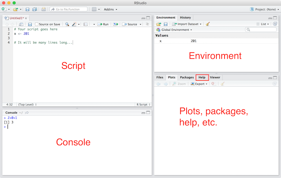Open the Packages tab

pyautogui.click(x=187, y=77)
